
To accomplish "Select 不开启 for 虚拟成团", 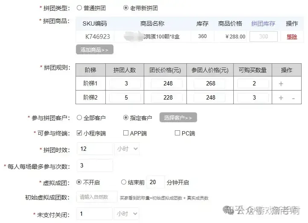I will pos(79,182).
